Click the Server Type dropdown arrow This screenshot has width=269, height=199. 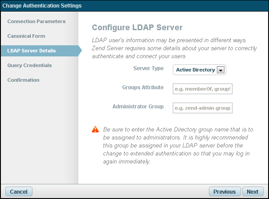[221, 70]
